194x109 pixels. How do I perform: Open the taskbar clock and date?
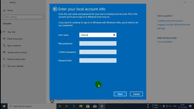(182, 106)
